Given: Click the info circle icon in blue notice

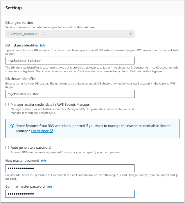Looking at the screenshot, I should (x=12, y=126).
